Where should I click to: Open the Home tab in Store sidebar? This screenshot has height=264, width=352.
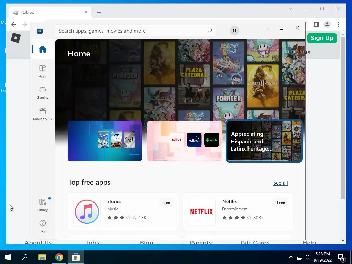[x=42, y=49]
